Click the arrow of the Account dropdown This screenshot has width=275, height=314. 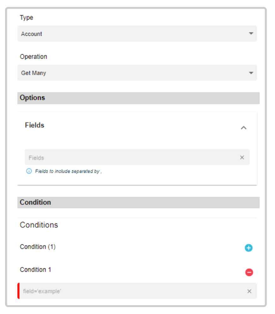click(251, 33)
